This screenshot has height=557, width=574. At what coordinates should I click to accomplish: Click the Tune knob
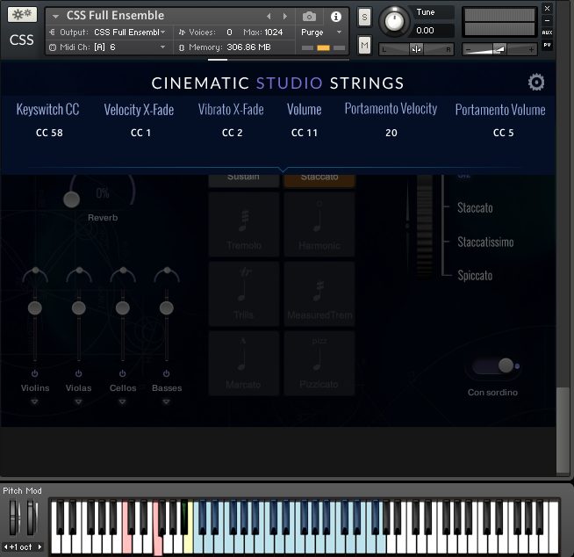coord(394,21)
